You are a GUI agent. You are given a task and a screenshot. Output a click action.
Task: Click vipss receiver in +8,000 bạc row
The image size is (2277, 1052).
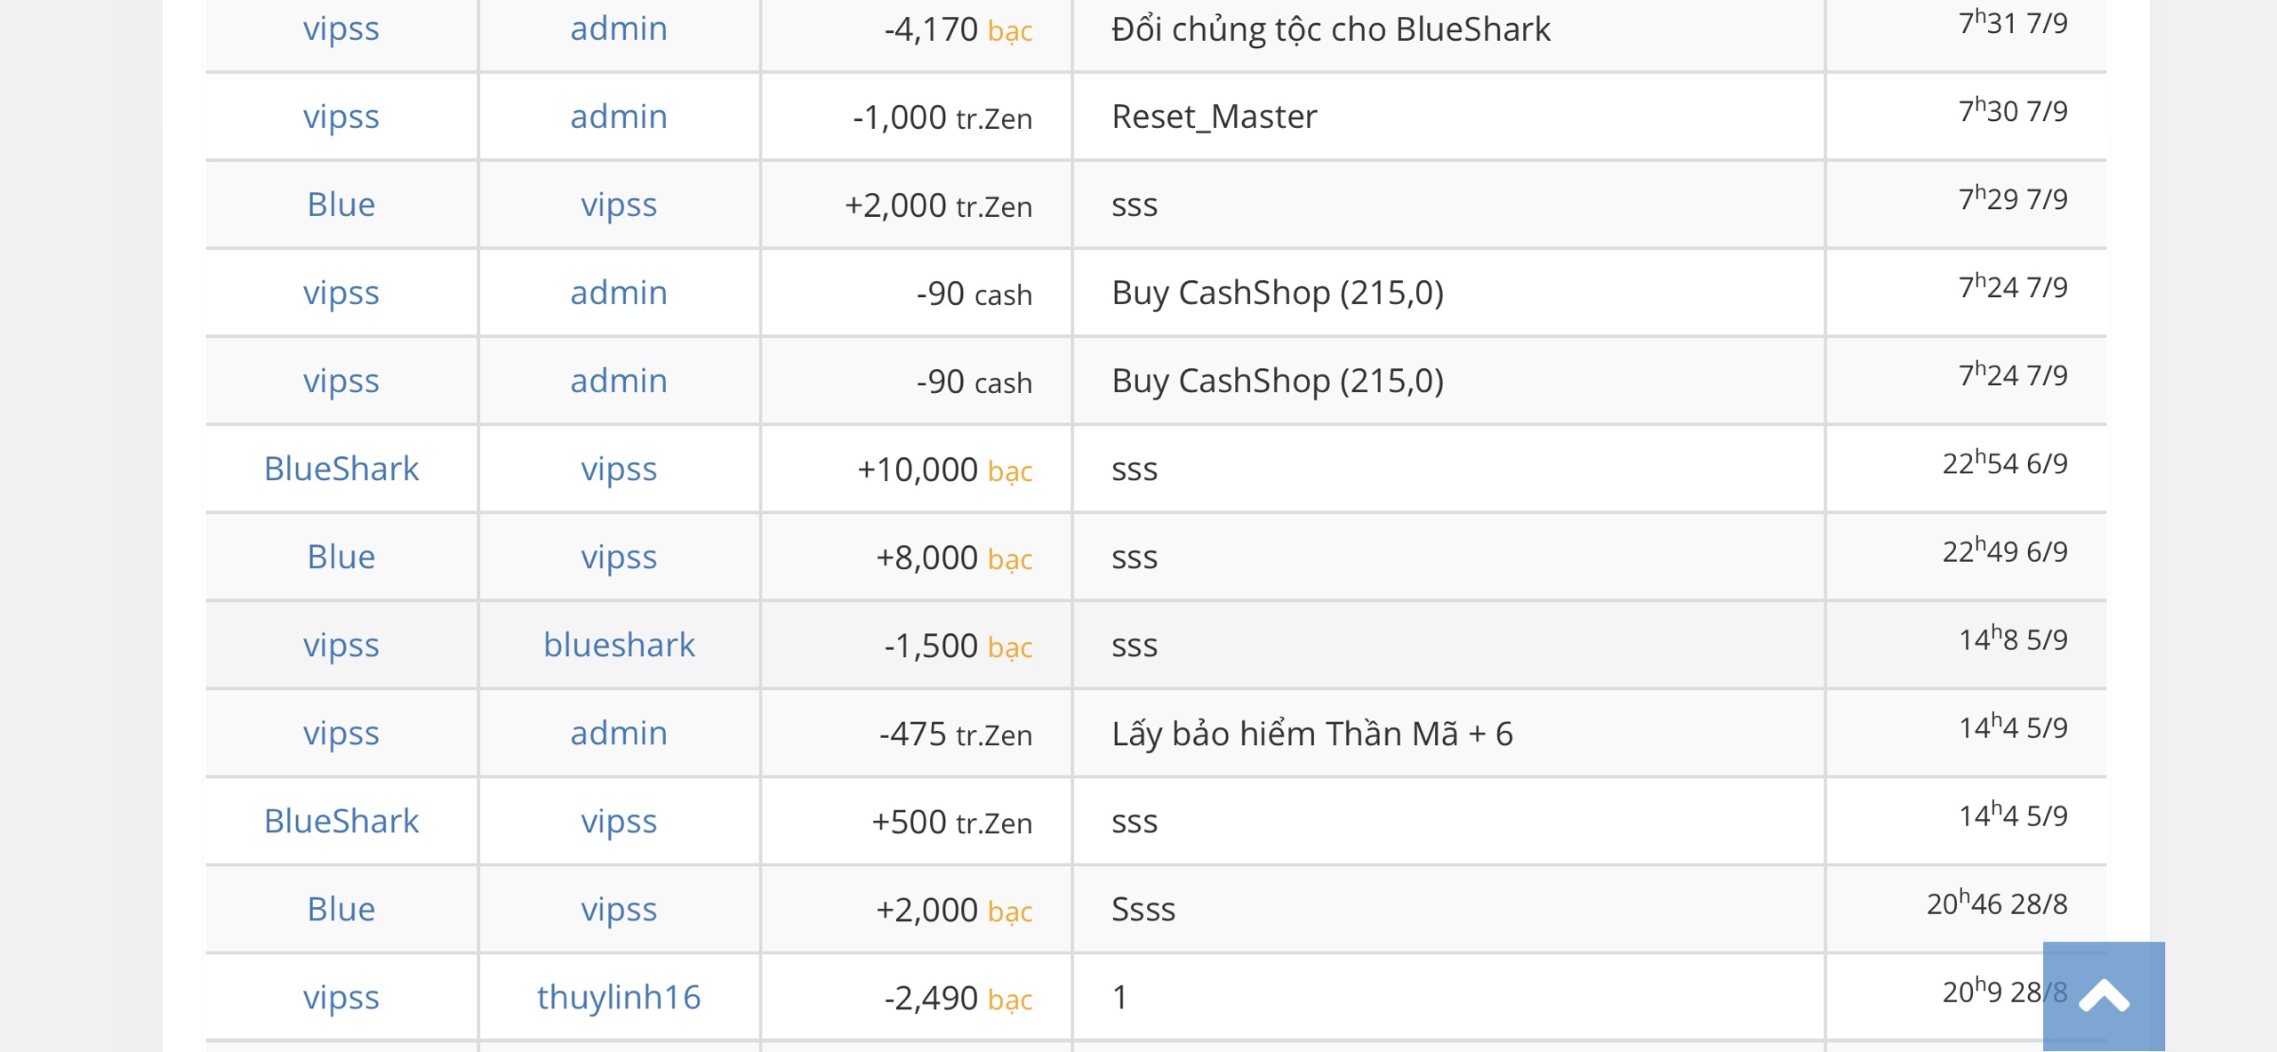(619, 557)
